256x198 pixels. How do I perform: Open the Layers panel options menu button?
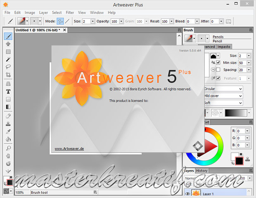[x=251, y=171]
